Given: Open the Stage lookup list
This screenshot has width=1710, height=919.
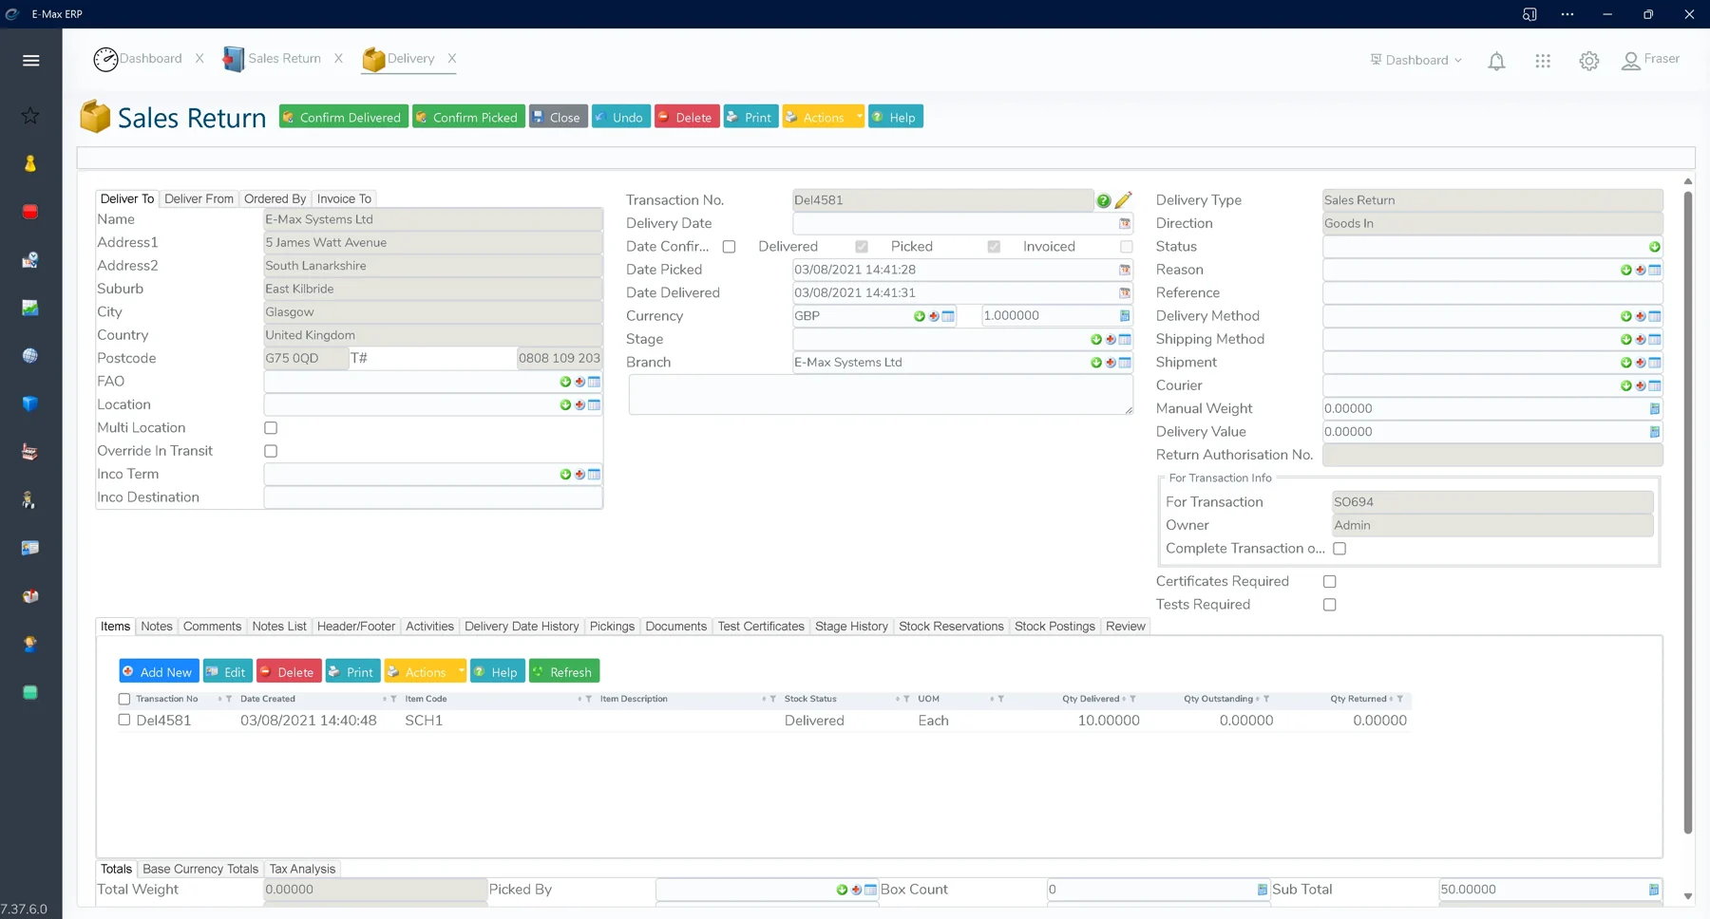Looking at the screenshot, I should tap(1125, 340).
